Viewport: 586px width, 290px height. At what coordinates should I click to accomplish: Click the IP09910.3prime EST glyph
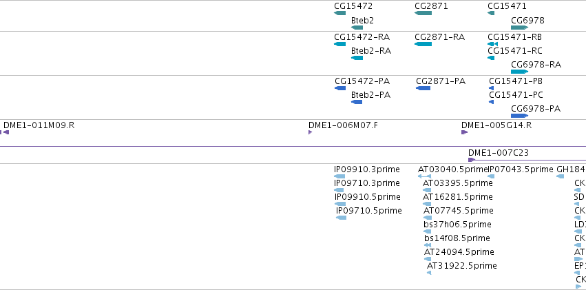coord(339,176)
